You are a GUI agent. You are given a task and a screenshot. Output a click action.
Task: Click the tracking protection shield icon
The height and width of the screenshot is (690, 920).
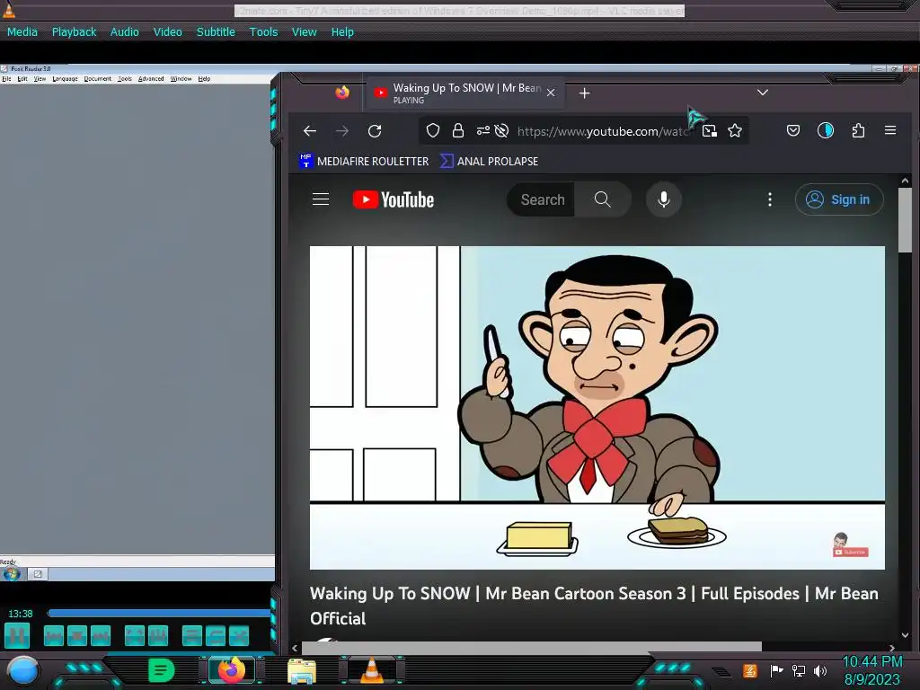tap(433, 131)
